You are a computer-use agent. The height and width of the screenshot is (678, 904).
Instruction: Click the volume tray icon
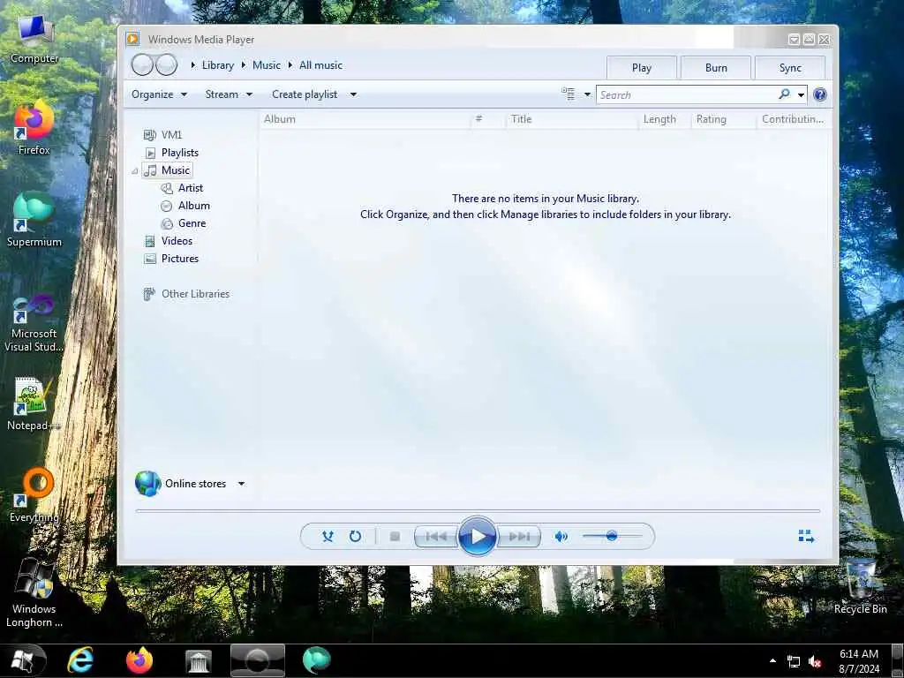click(x=815, y=662)
